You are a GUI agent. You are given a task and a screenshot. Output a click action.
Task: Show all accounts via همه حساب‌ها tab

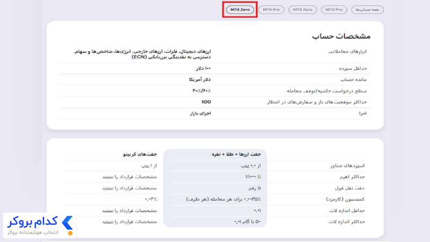(x=367, y=10)
